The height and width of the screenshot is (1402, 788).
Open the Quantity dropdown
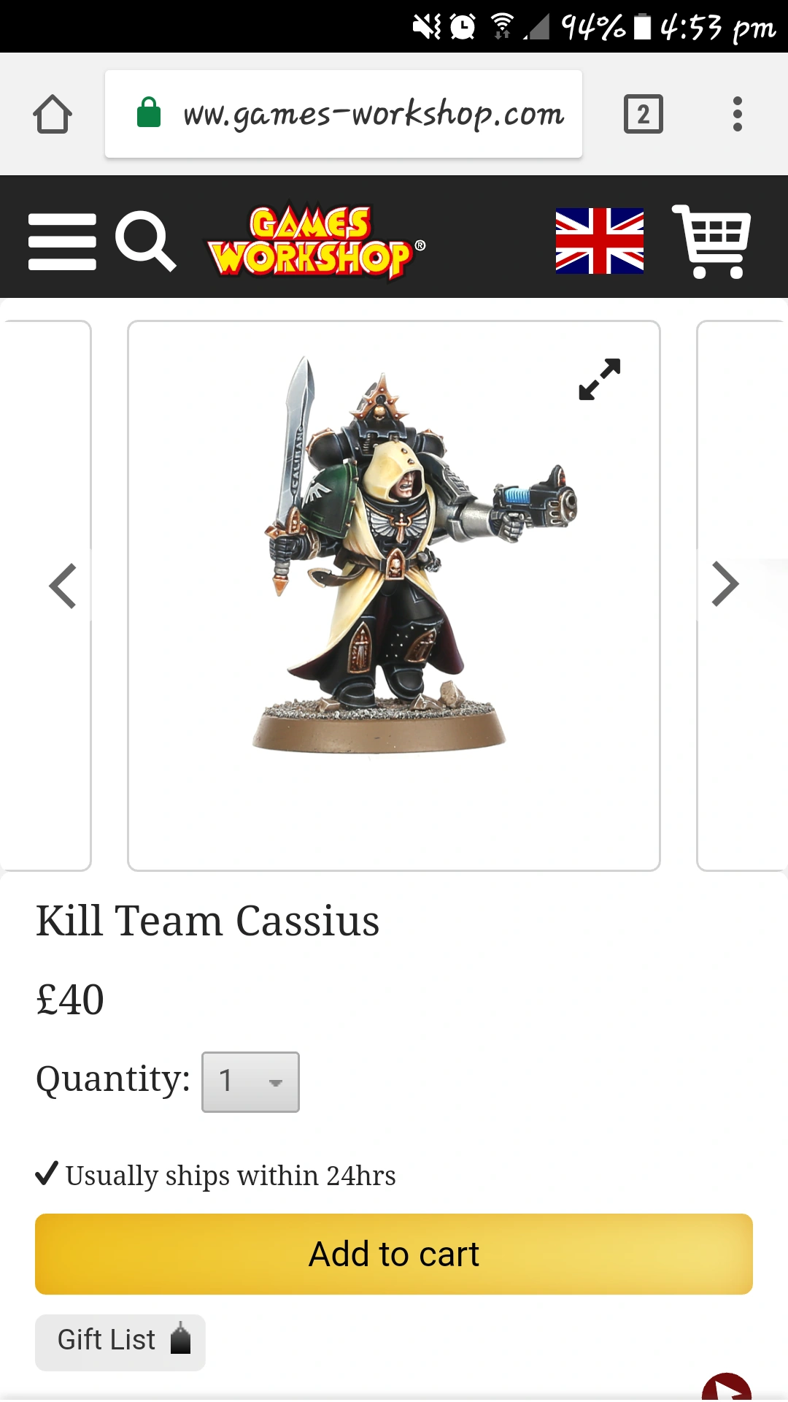250,1081
